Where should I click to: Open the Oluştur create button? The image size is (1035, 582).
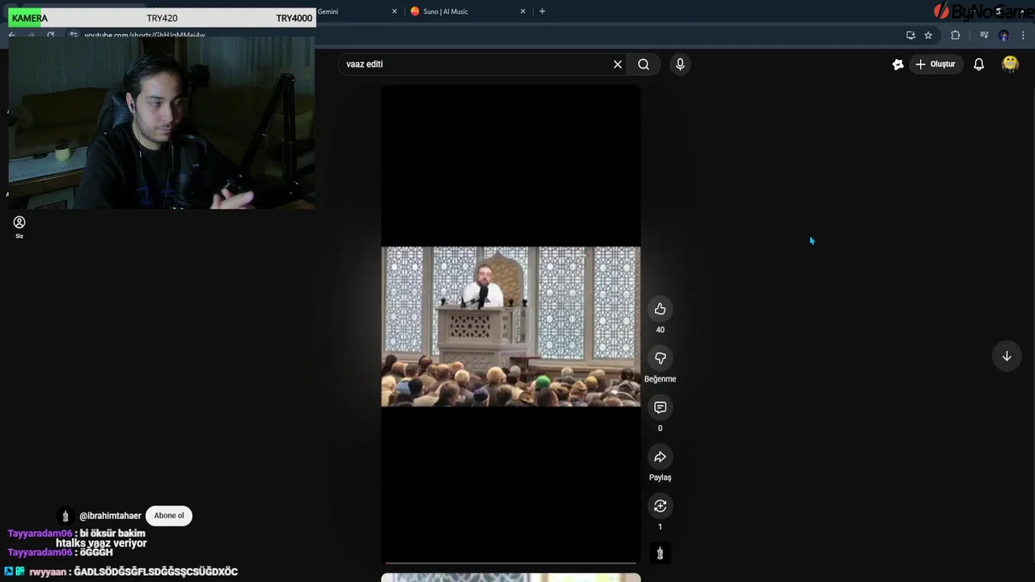(936, 64)
